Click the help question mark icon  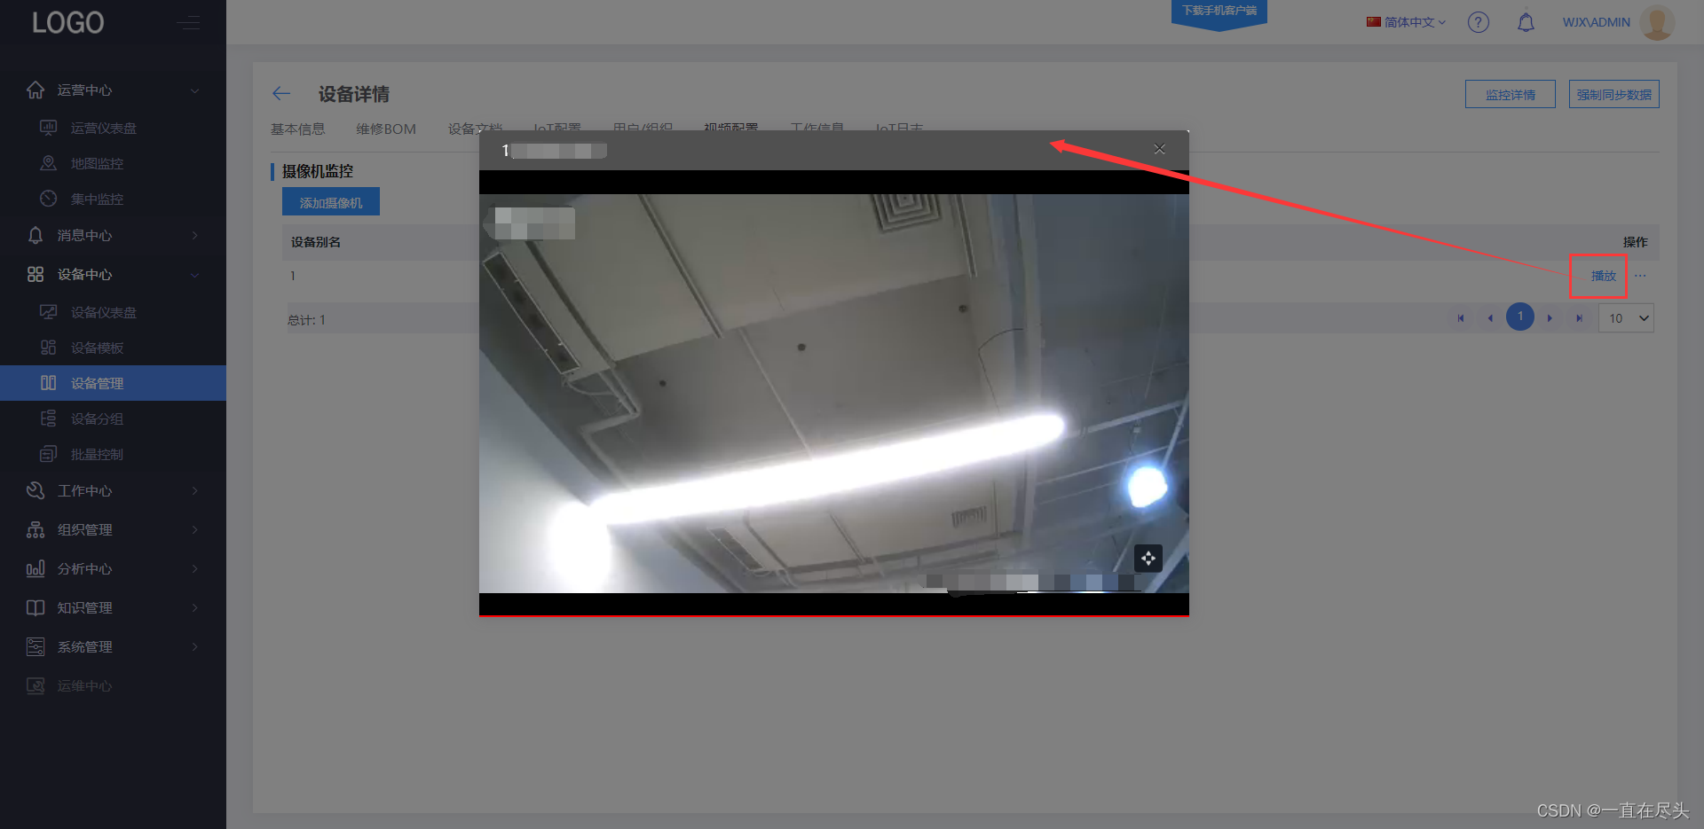1478,22
